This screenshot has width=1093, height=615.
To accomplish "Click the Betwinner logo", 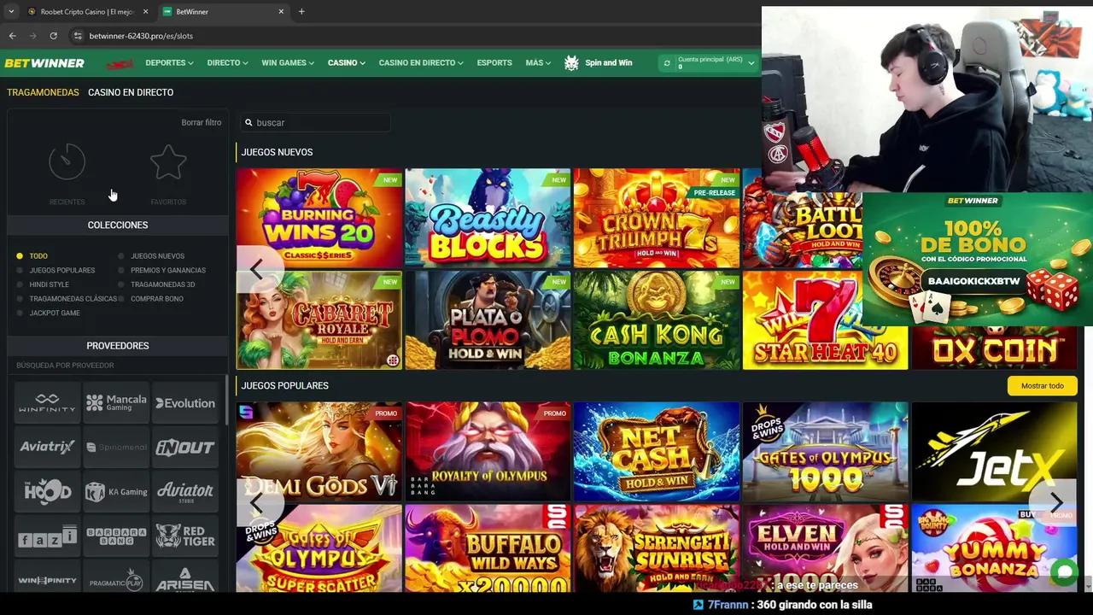I will (x=44, y=63).
